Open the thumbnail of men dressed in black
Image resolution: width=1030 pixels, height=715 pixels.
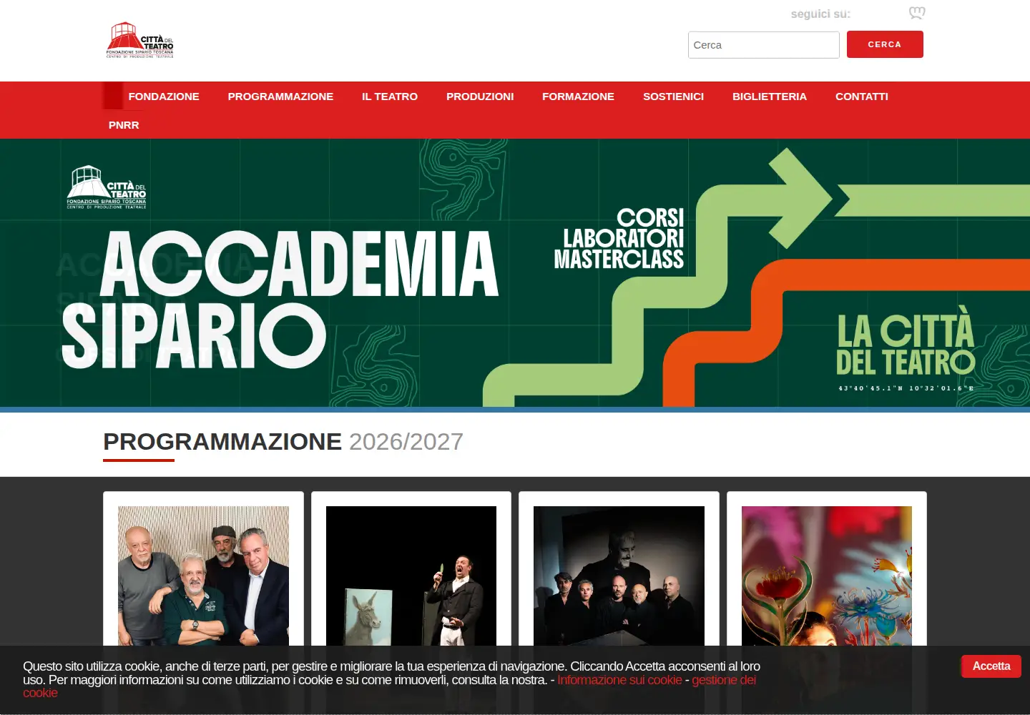619,576
